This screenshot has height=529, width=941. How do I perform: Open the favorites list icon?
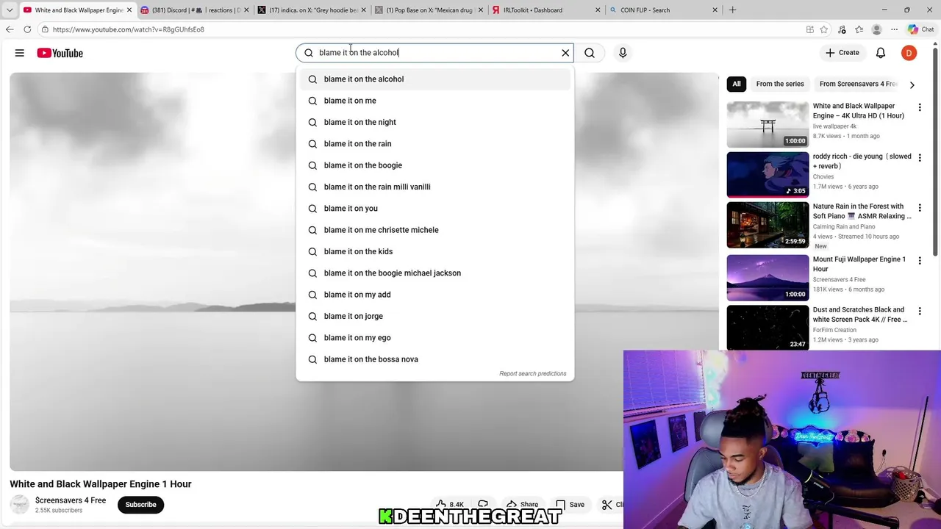(859, 29)
